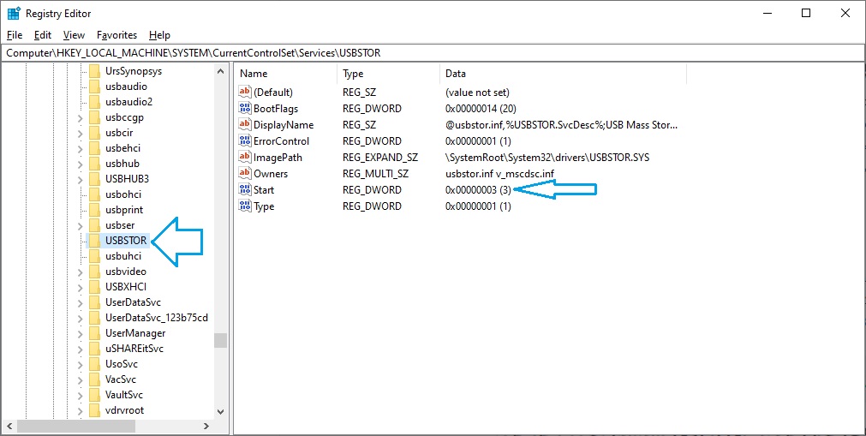
Task: Expand the USBHUB3 tree node
Action: [x=80, y=180]
